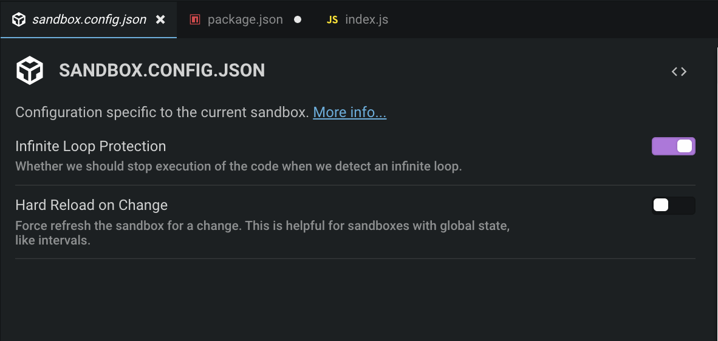Click the npm icon on the package.json tab
The width and height of the screenshot is (718, 341).
(195, 19)
